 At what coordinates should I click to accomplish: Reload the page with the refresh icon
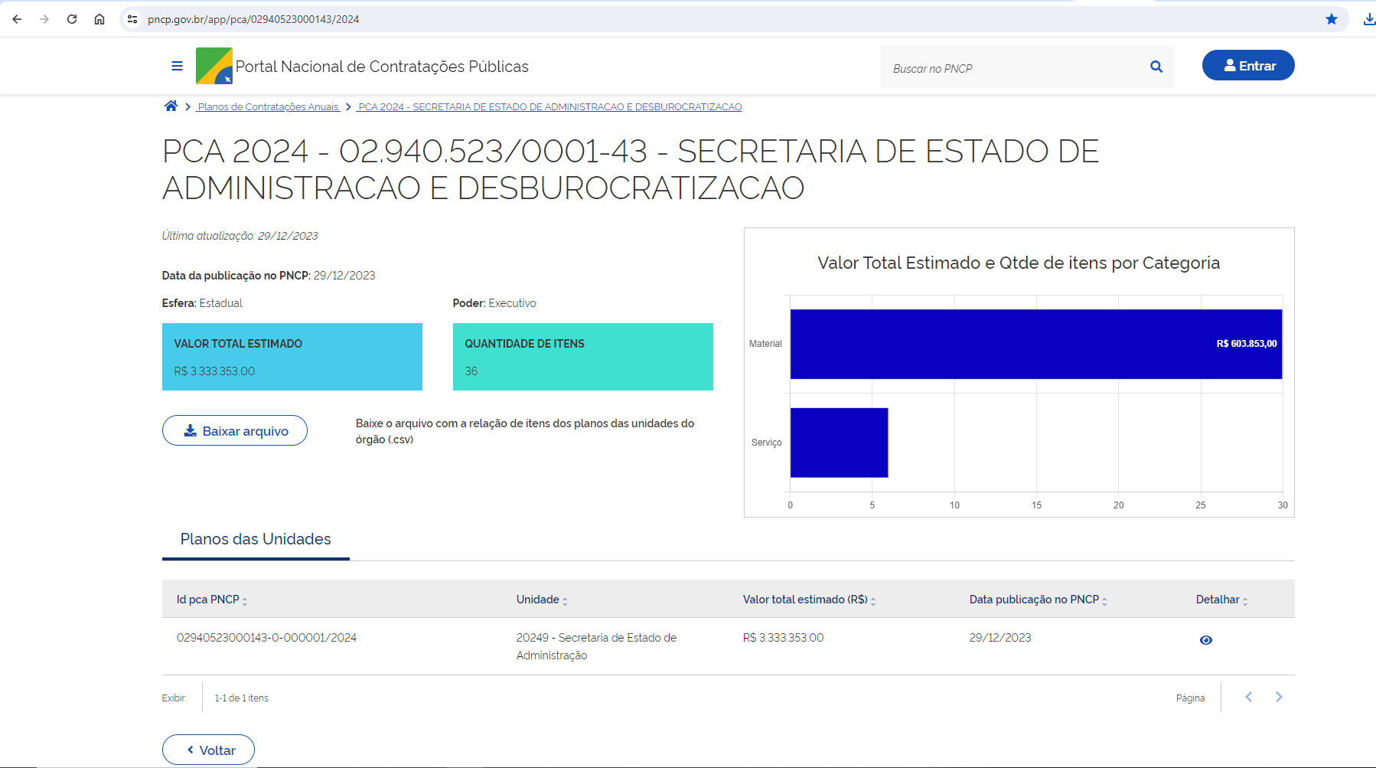[x=72, y=19]
